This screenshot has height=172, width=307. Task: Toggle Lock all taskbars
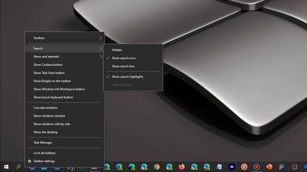pos(65,153)
